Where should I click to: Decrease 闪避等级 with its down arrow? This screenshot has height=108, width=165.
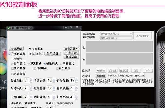[76, 99]
